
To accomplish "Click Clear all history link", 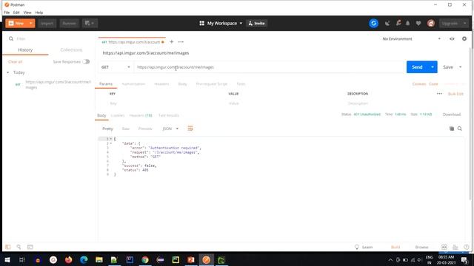I will [x=15, y=61].
